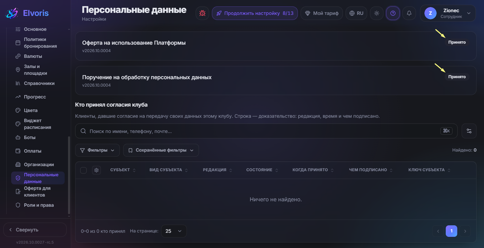Click the rocket icon on Продолжить настройку

(x=219, y=13)
